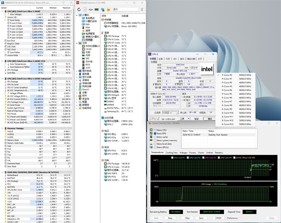The width and height of the screenshot is (281, 223).
Task: Open the 内存 tab in CPU-Z
Action: pos(168,59)
